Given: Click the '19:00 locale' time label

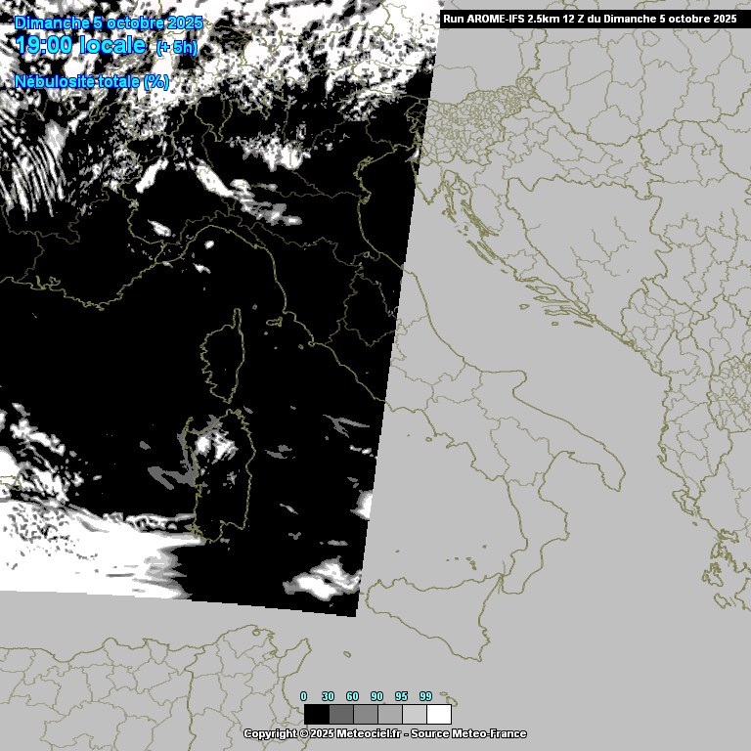Looking at the screenshot, I should (x=81, y=45).
